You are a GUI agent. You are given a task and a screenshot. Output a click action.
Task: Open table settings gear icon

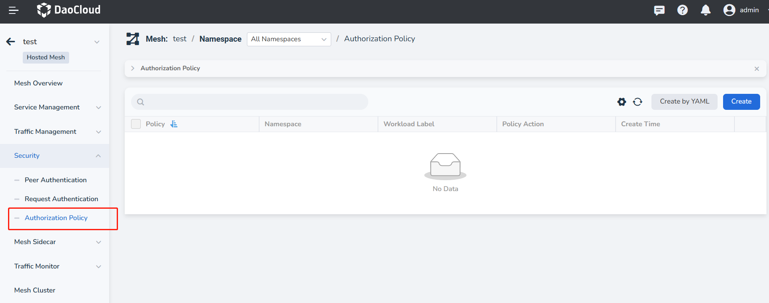point(622,102)
